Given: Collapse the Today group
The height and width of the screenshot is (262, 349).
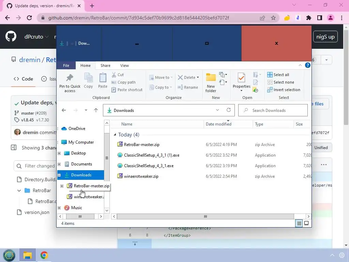Looking at the screenshot, I should click(x=115, y=134).
